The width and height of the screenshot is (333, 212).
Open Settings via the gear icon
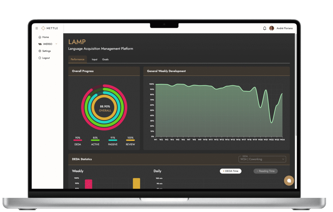click(40, 51)
